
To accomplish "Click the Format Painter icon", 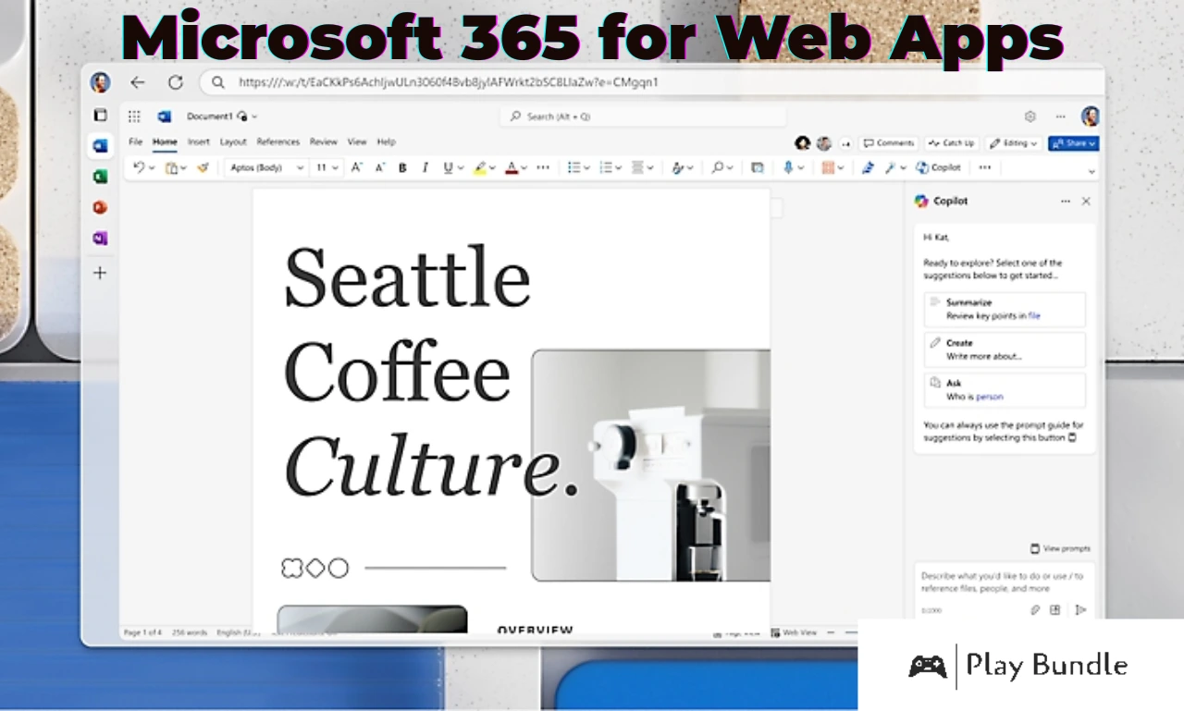I will (203, 168).
